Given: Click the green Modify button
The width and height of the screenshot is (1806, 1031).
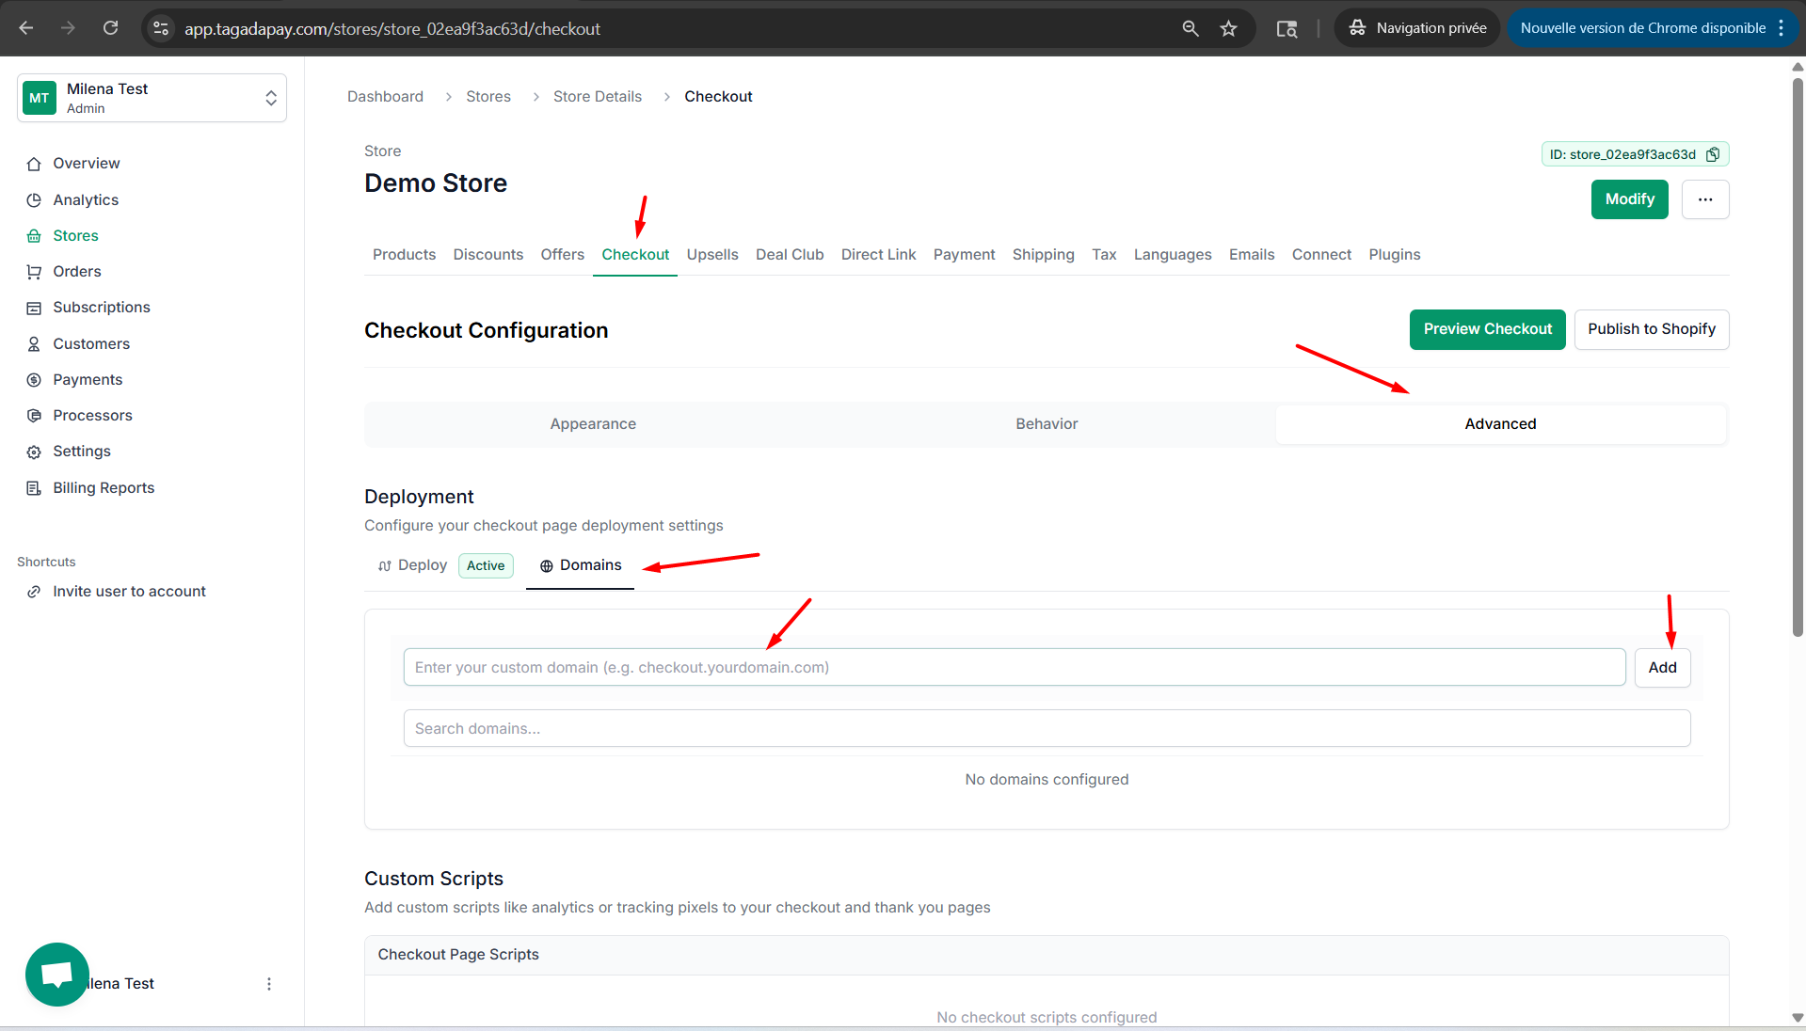Looking at the screenshot, I should (1629, 199).
